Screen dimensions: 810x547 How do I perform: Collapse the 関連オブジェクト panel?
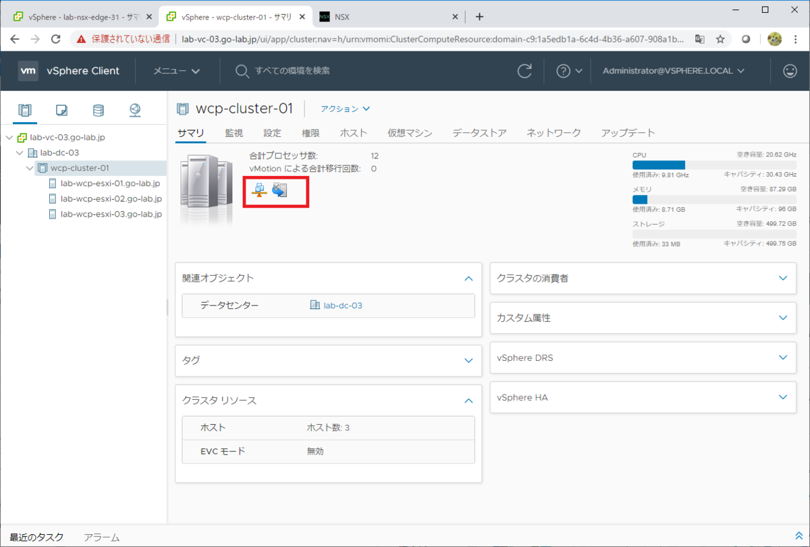(x=469, y=278)
